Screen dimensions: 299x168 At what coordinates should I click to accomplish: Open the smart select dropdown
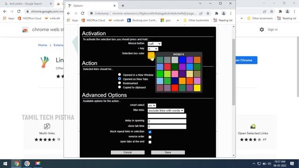coord(152,105)
